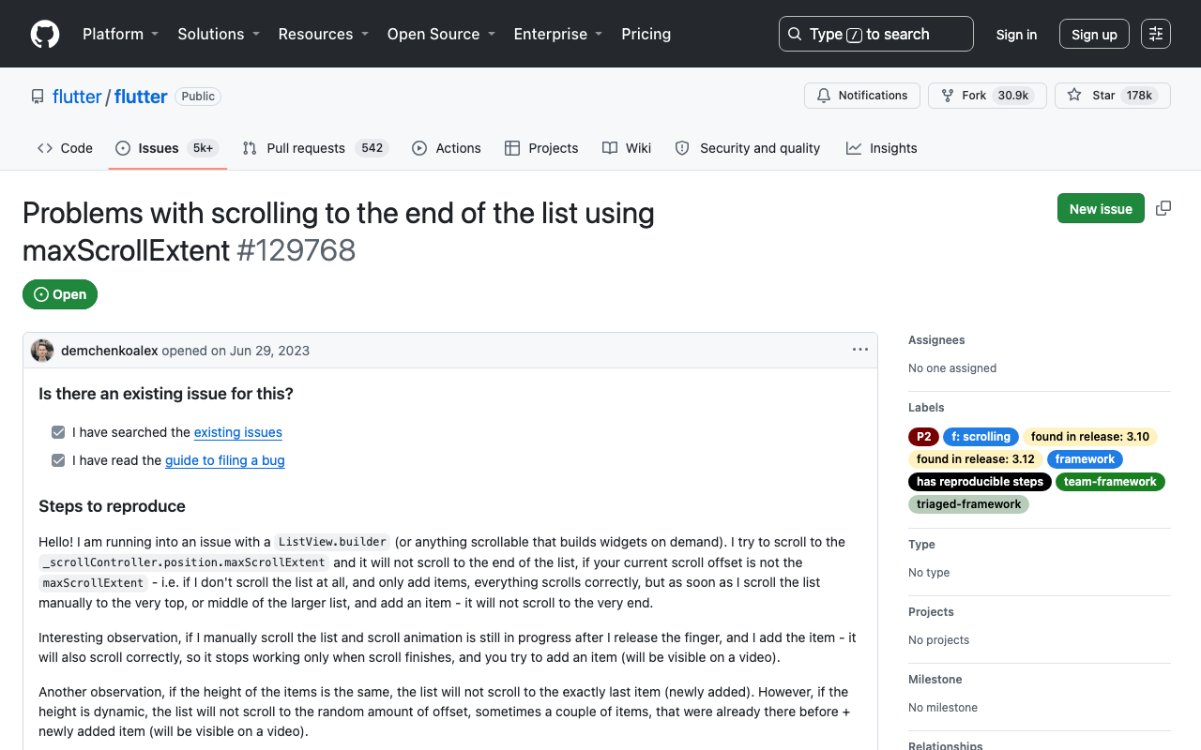
Task: Click the Fork count 30.9k
Action: point(1013,96)
